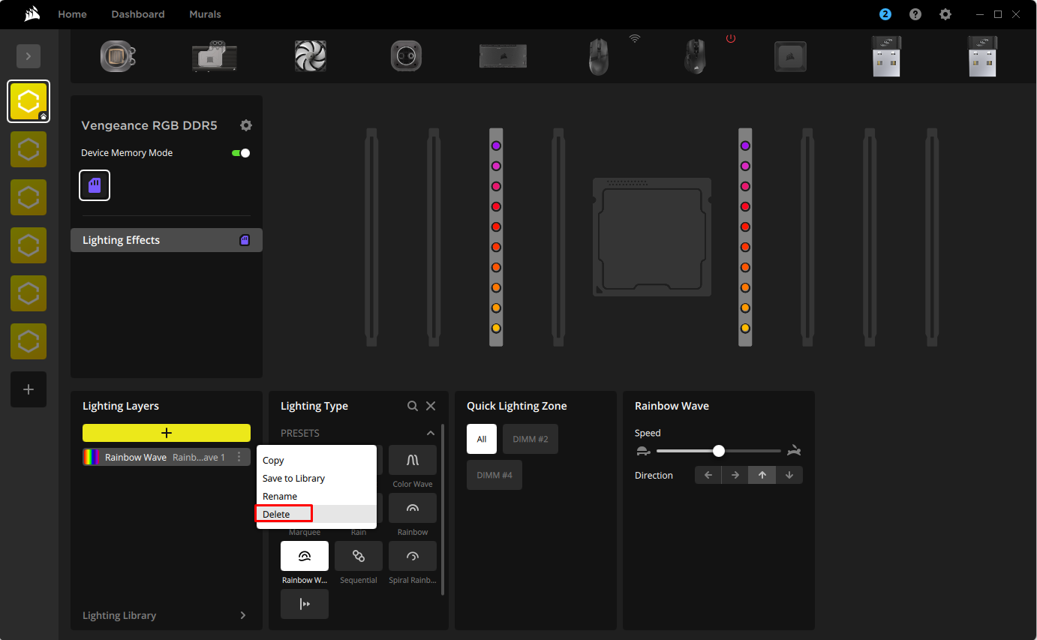1037x640 pixels.
Task: Choose the Rainbow lighting preset
Action: pos(413,508)
